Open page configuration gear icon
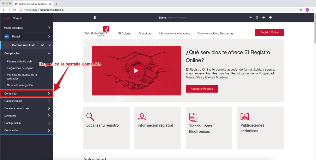 point(257,18)
